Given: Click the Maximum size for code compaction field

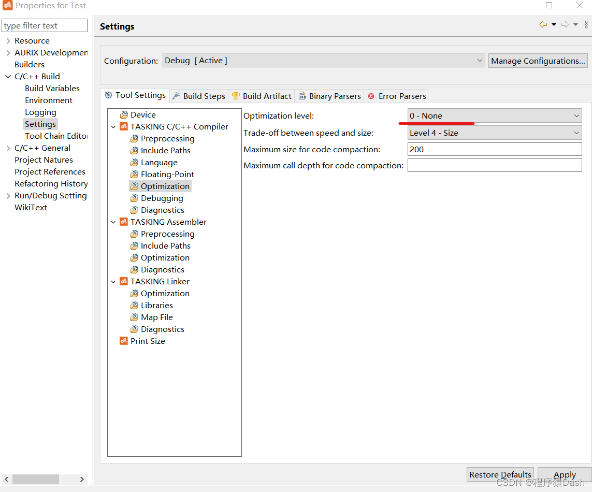Looking at the screenshot, I should 495,149.
